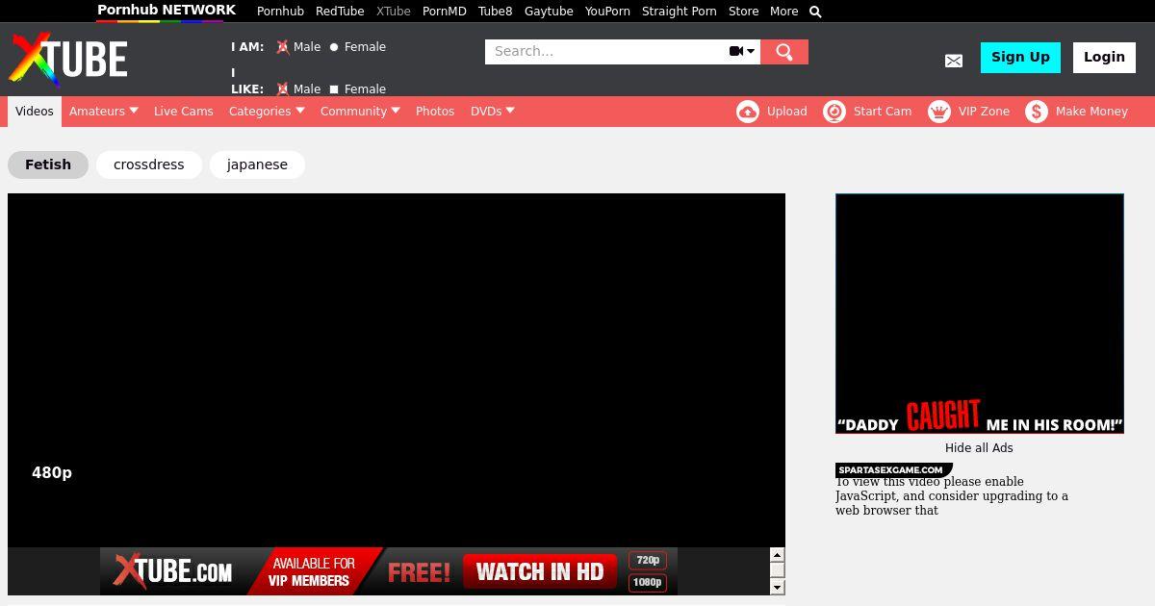The width and height of the screenshot is (1155, 606).
Task: Toggle Female under I LIKE
Action: point(334,89)
